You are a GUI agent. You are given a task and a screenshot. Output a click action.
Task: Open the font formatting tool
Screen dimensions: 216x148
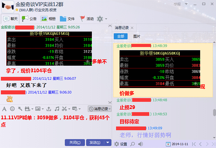coord(4,109)
